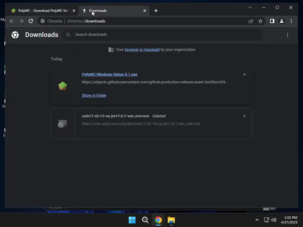Select the Downloads tab
Screen dimensions: 303x227
[x=114, y=11]
